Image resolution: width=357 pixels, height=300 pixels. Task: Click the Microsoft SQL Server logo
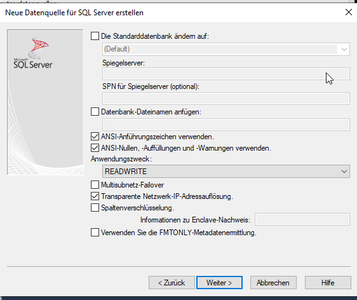pyautogui.click(x=33, y=53)
